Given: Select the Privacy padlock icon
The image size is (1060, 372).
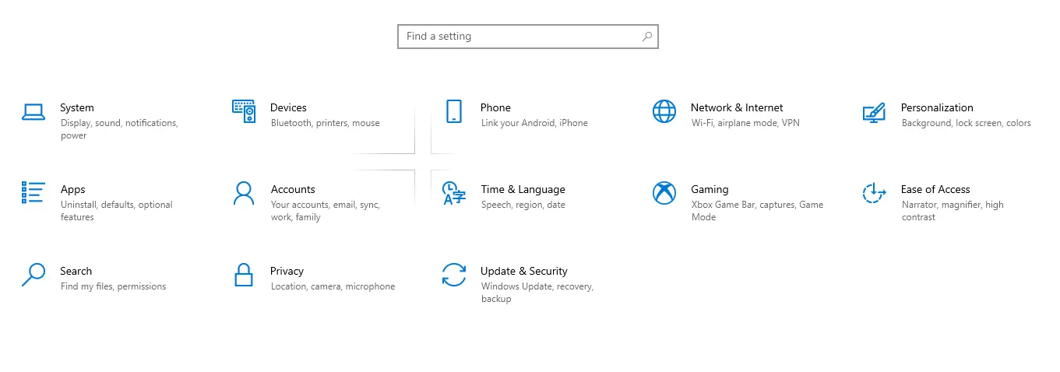Looking at the screenshot, I should (x=244, y=275).
